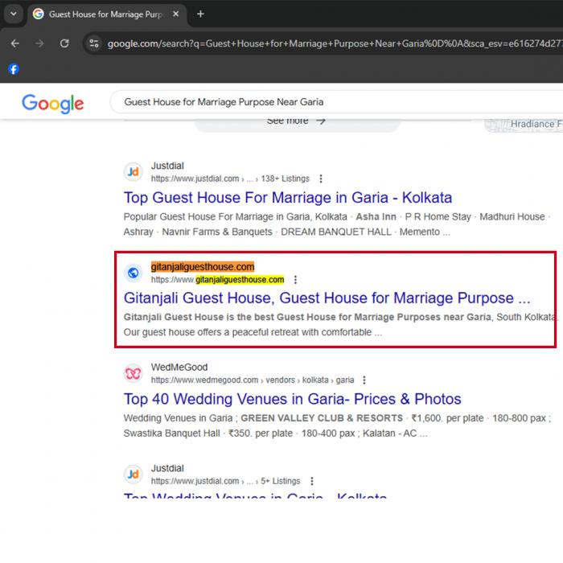Click the https://www.gitanjaliguesthouse.com URL
The width and height of the screenshot is (563, 563).
point(217,279)
